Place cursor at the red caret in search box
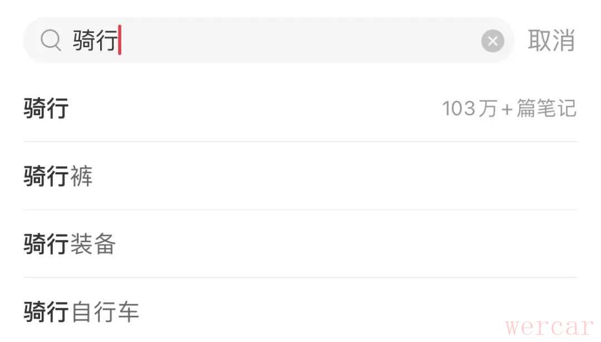The height and width of the screenshot is (342, 601). pyautogui.click(x=120, y=41)
